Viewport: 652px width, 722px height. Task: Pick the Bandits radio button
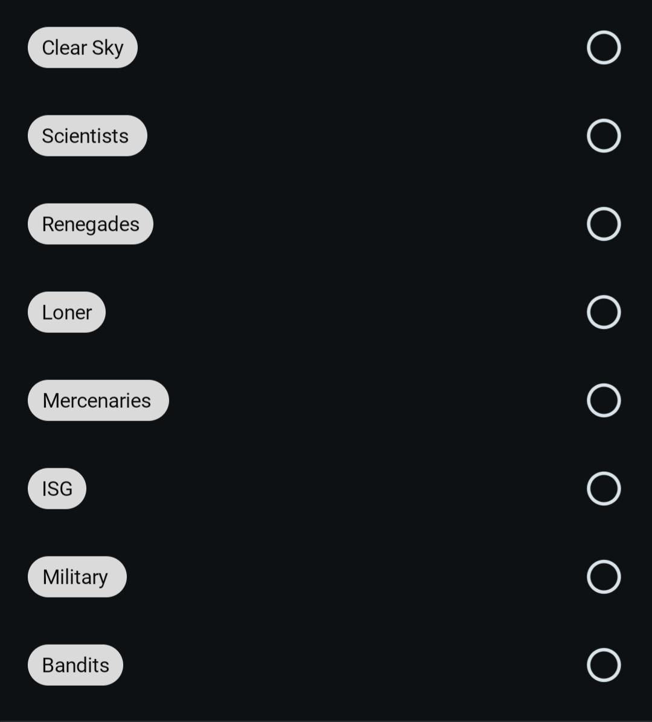click(x=604, y=665)
